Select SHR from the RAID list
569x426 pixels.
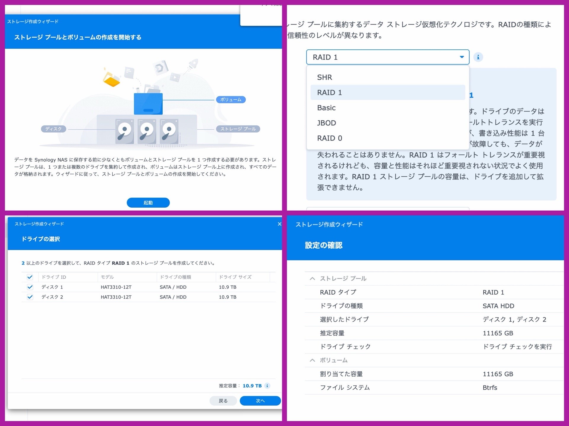(325, 78)
